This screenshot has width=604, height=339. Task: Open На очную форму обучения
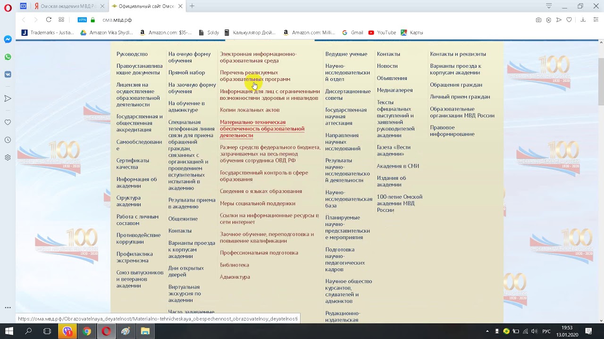pyautogui.click(x=189, y=57)
